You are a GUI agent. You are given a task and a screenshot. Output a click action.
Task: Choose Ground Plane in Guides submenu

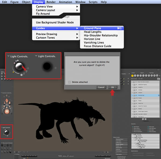coord(102,28)
